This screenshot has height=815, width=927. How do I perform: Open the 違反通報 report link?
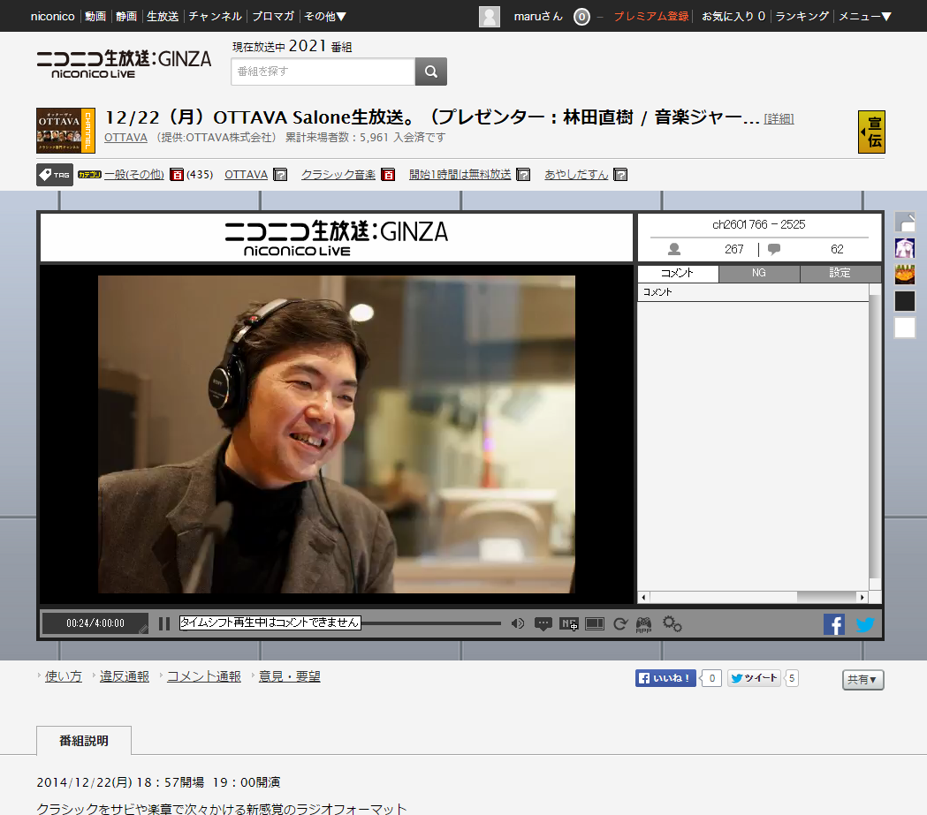pos(125,676)
